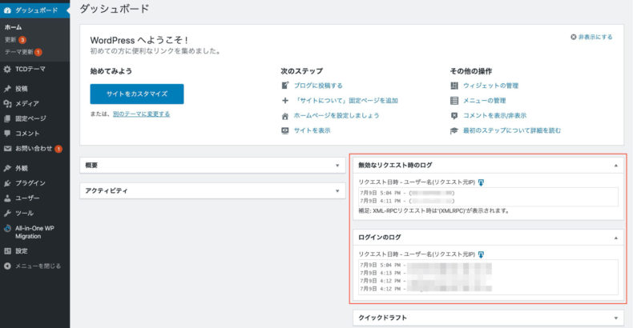
Task: Click the サイトを表示 link
Action: click(x=312, y=130)
